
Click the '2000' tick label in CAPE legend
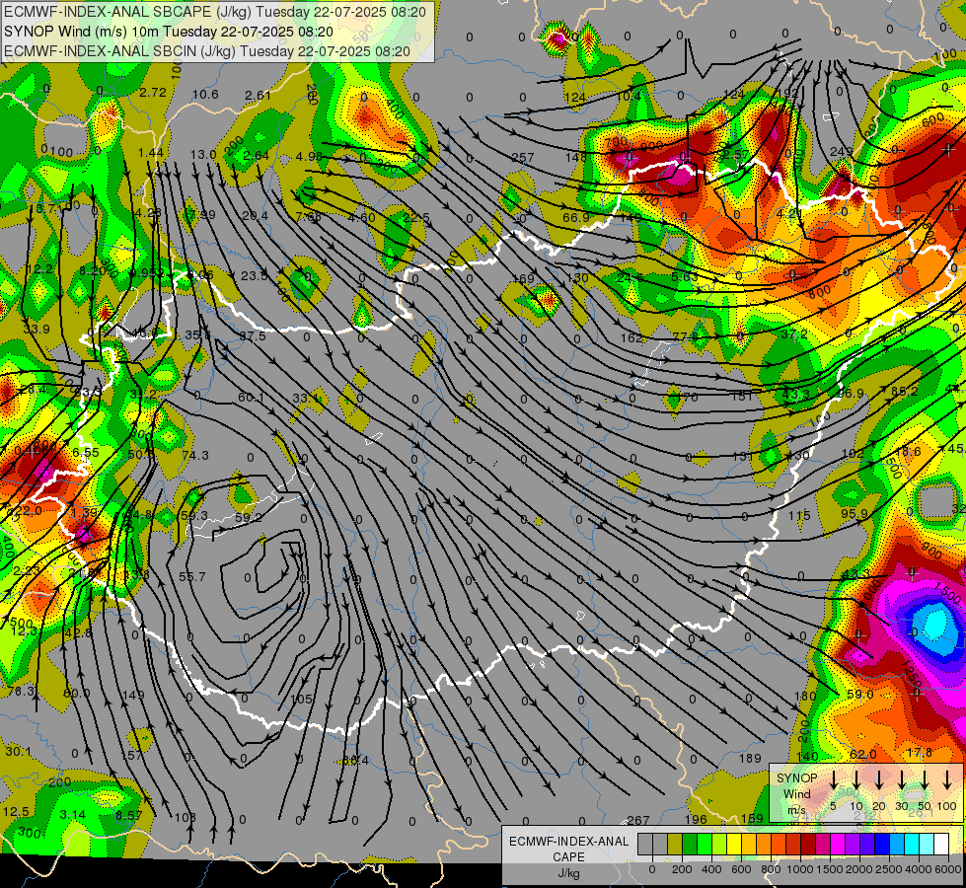[859, 869]
